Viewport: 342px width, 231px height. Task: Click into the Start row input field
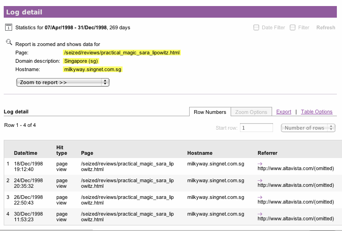tap(256, 128)
